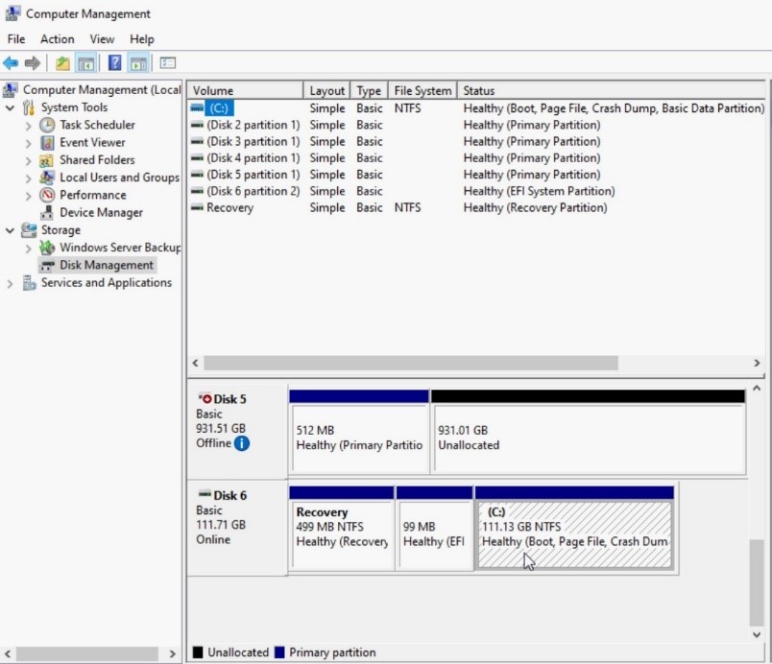
Task: Collapse the System Tools node
Action: 9,107
